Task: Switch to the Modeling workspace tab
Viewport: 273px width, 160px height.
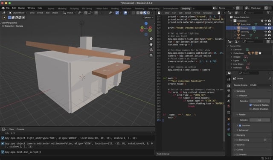Action: tap(62, 9)
